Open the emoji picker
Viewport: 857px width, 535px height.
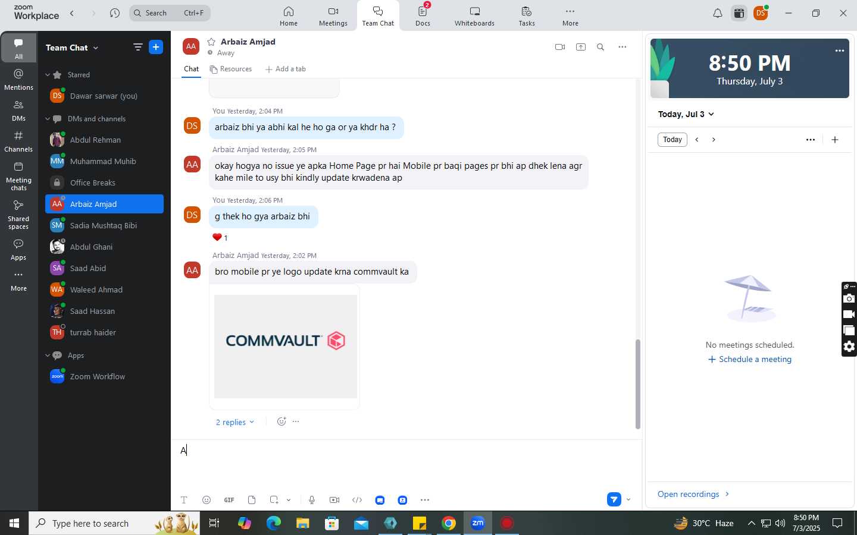(207, 500)
